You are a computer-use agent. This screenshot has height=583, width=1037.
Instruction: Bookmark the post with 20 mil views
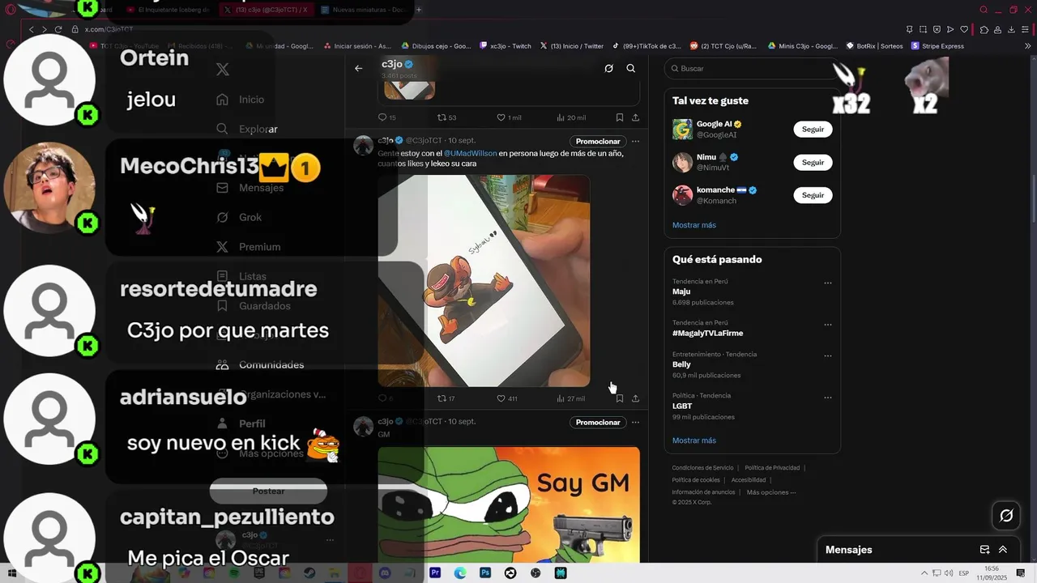[x=619, y=117]
